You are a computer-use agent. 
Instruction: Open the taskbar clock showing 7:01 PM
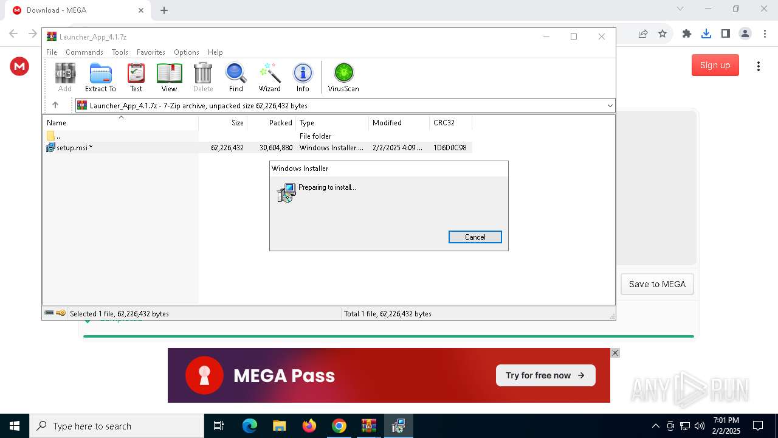tap(726, 426)
